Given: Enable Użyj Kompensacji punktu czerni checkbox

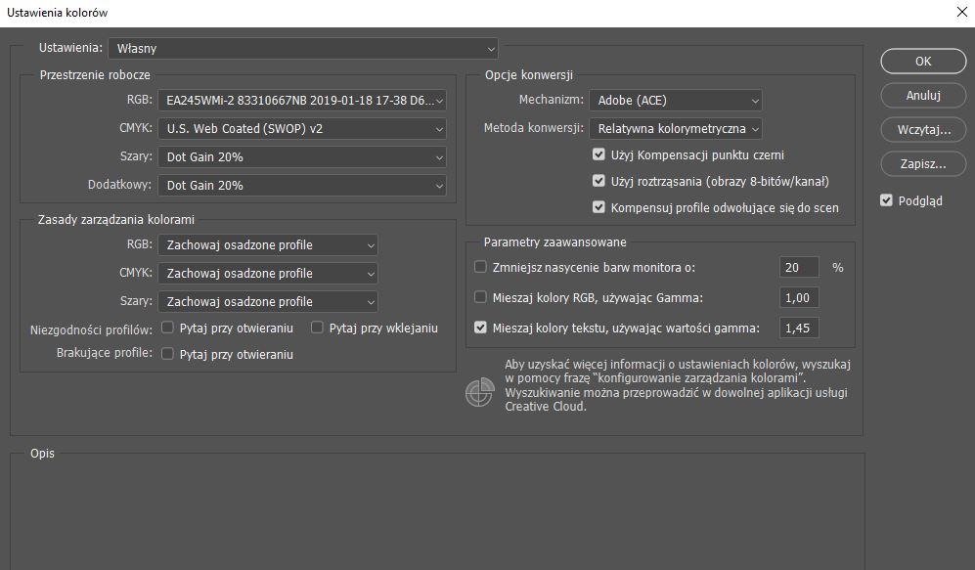Looking at the screenshot, I should (x=599, y=154).
